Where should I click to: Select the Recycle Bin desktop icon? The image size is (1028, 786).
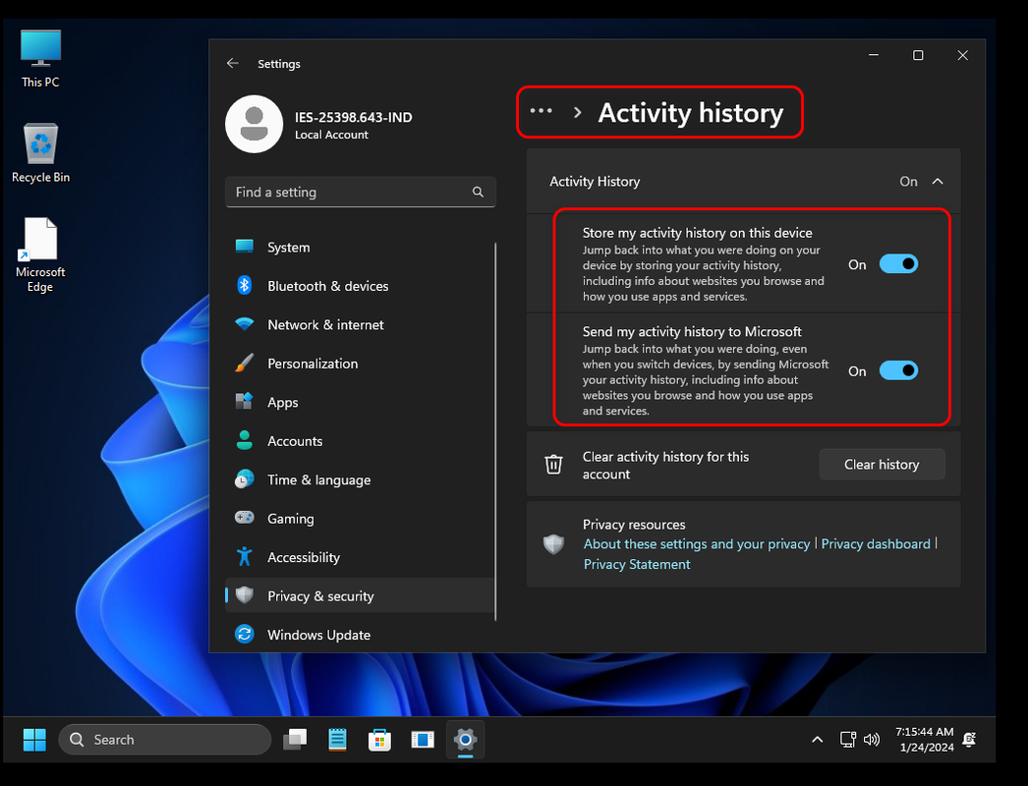pos(40,153)
